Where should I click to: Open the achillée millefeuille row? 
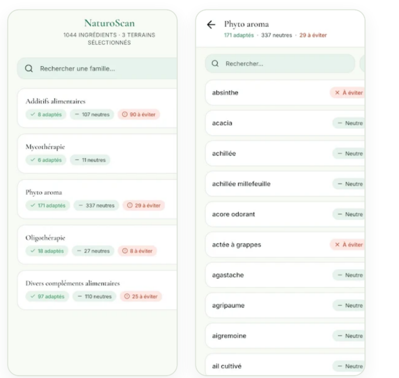coord(285,184)
